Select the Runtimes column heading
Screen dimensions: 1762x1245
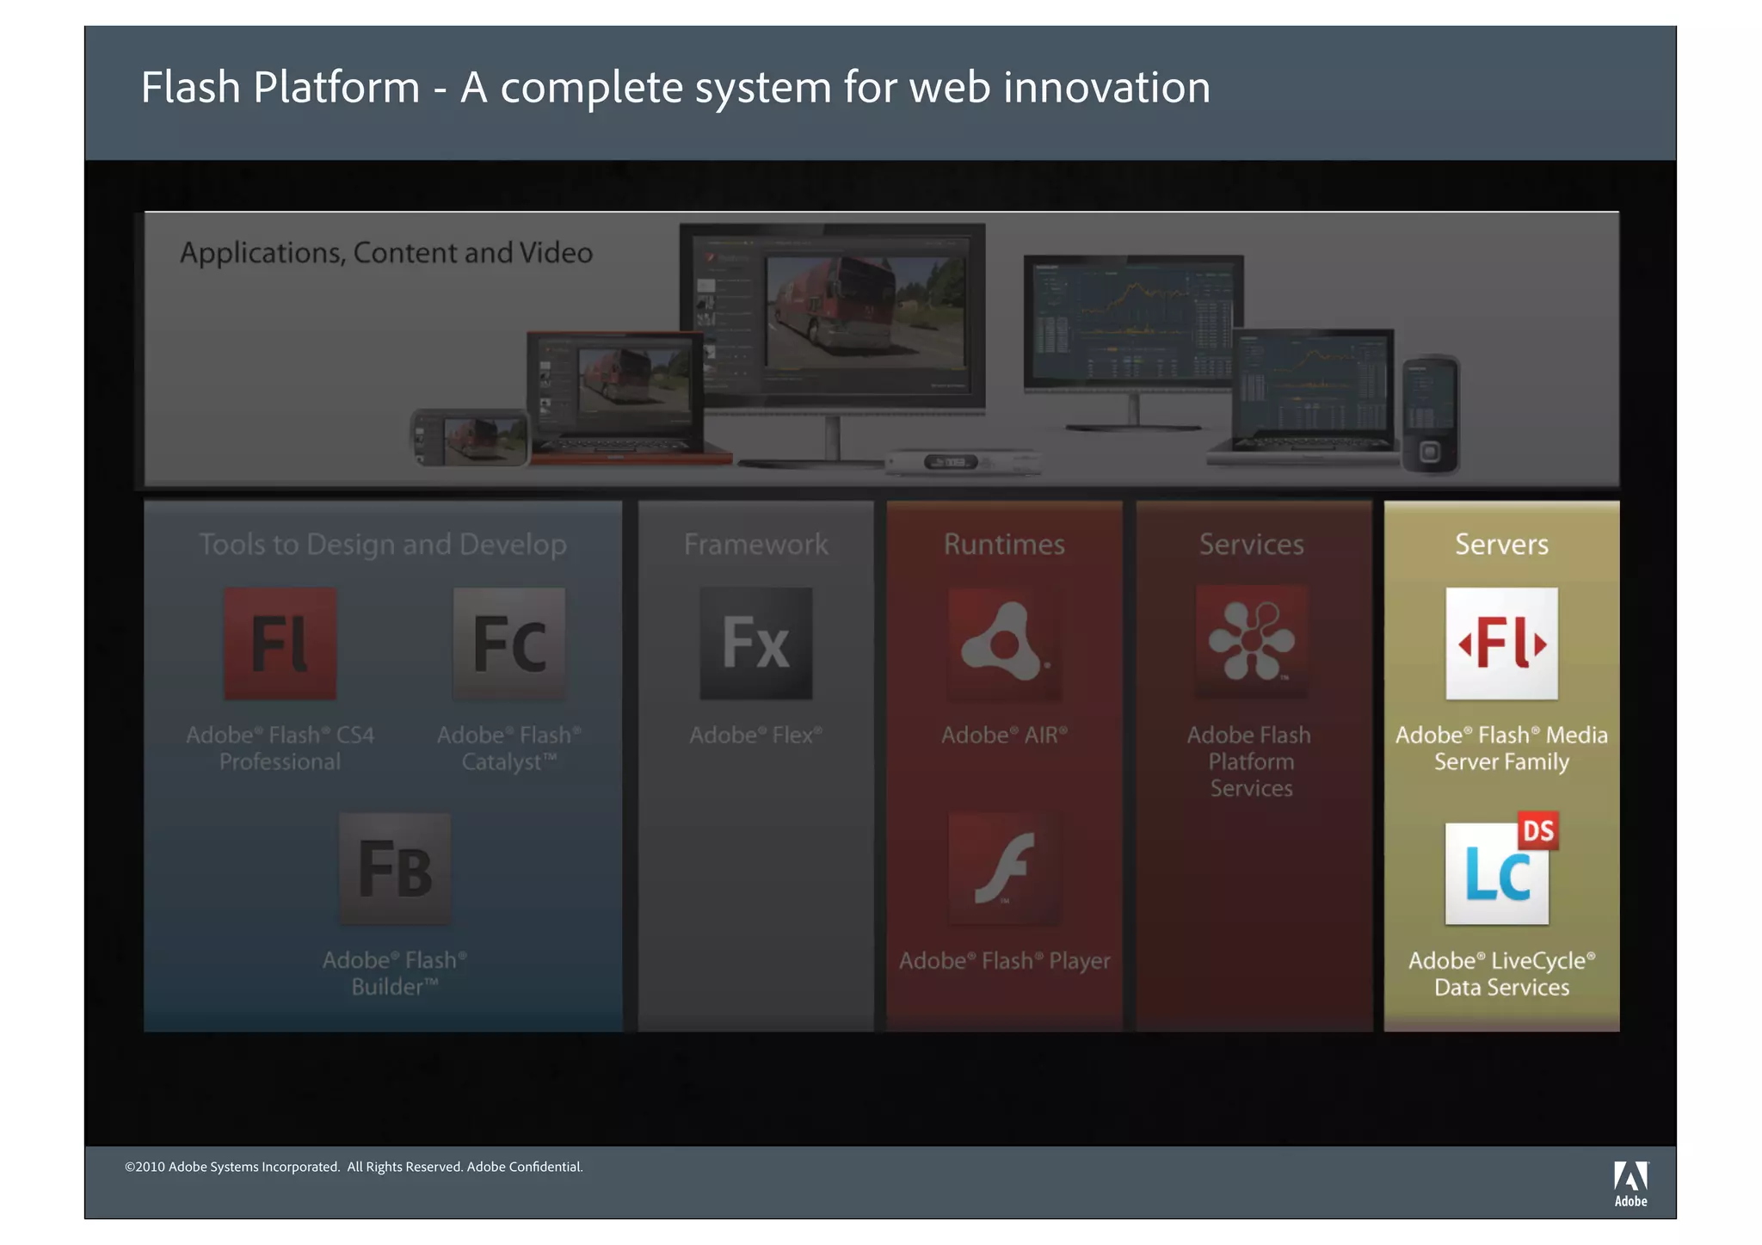(1004, 544)
